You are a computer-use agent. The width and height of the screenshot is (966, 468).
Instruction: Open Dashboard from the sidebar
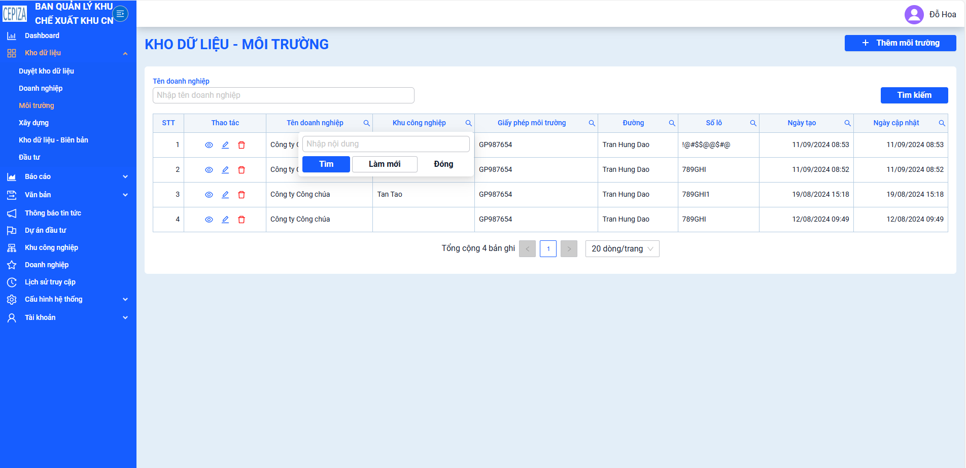[x=42, y=35]
